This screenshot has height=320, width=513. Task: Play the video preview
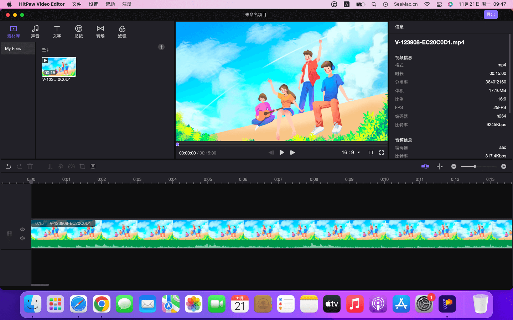click(x=282, y=153)
